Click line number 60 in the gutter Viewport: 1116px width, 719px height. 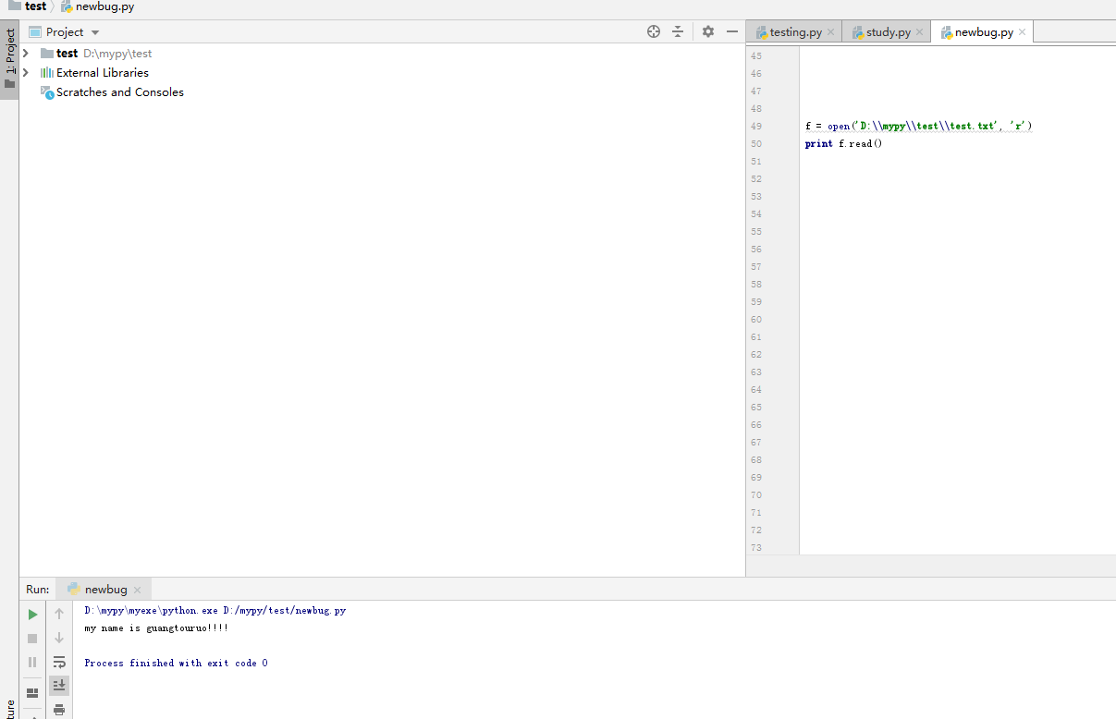tap(756, 320)
